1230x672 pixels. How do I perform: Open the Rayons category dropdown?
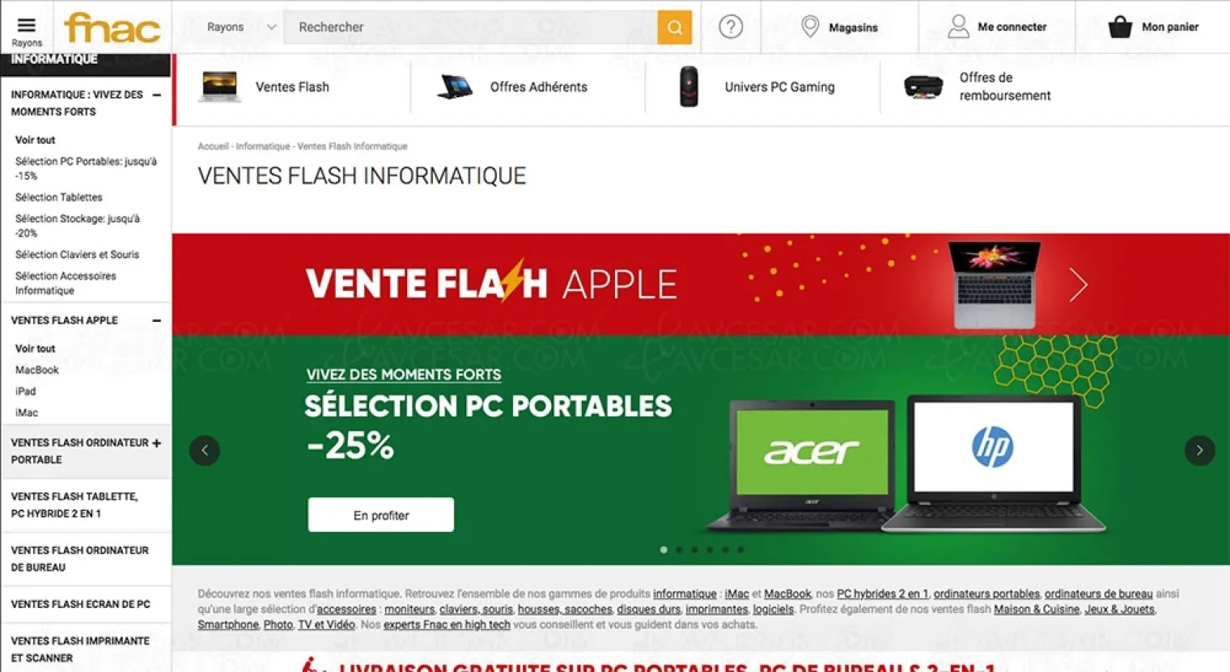[x=241, y=27]
